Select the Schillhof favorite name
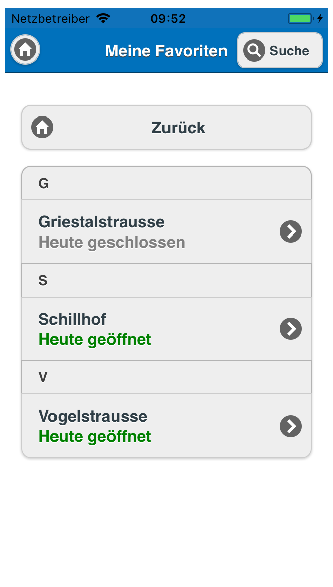 click(73, 319)
